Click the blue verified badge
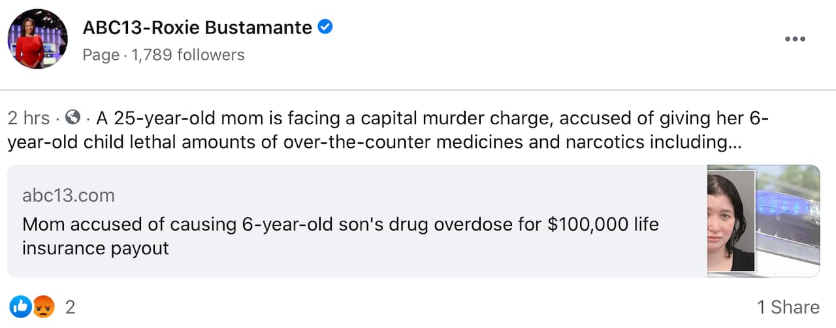Viewport: 836px width, 328px height. pos(325,27)
